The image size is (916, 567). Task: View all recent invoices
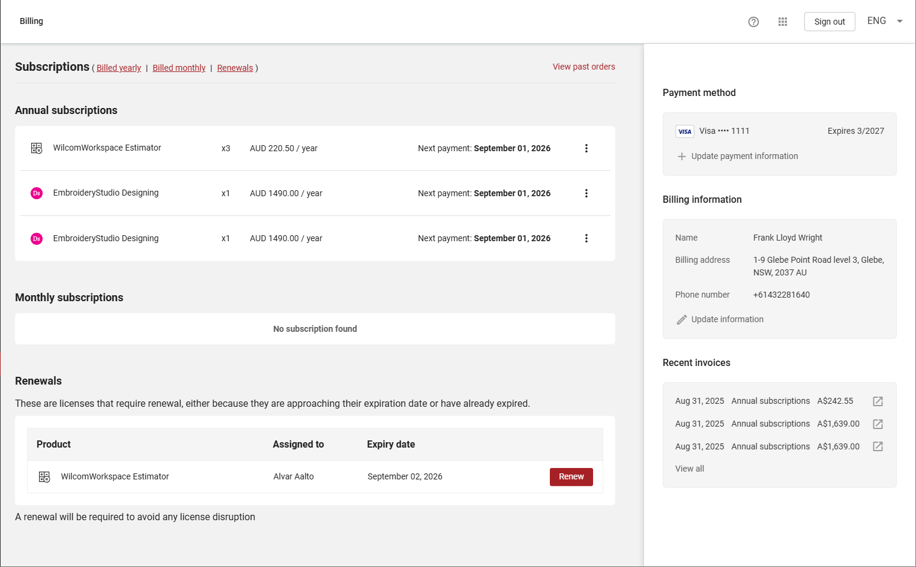coord(690,469)
